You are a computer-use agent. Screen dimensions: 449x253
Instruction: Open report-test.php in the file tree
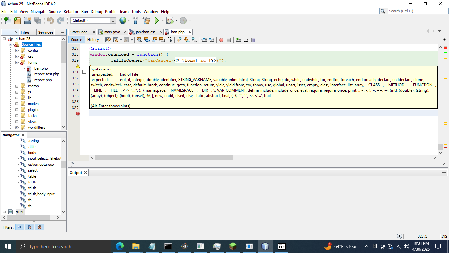click(x=47, y=74)
